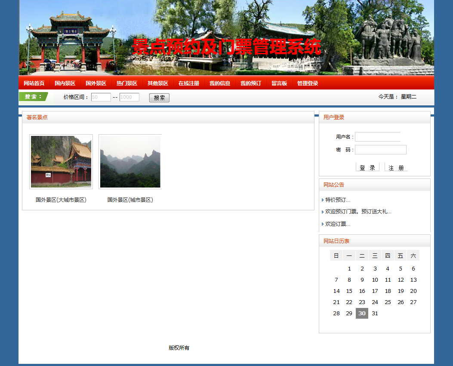Open the 国外景区(大城市景区) temple thumbnail

pyautogui.click(x=61, y=161)
